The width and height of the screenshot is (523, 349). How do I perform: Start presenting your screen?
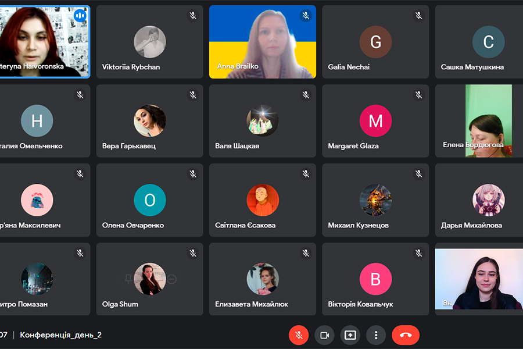click(x=350, y=335)
